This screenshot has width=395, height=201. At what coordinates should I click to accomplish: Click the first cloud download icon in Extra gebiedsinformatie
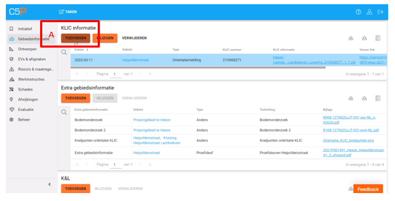click(351, 98)
